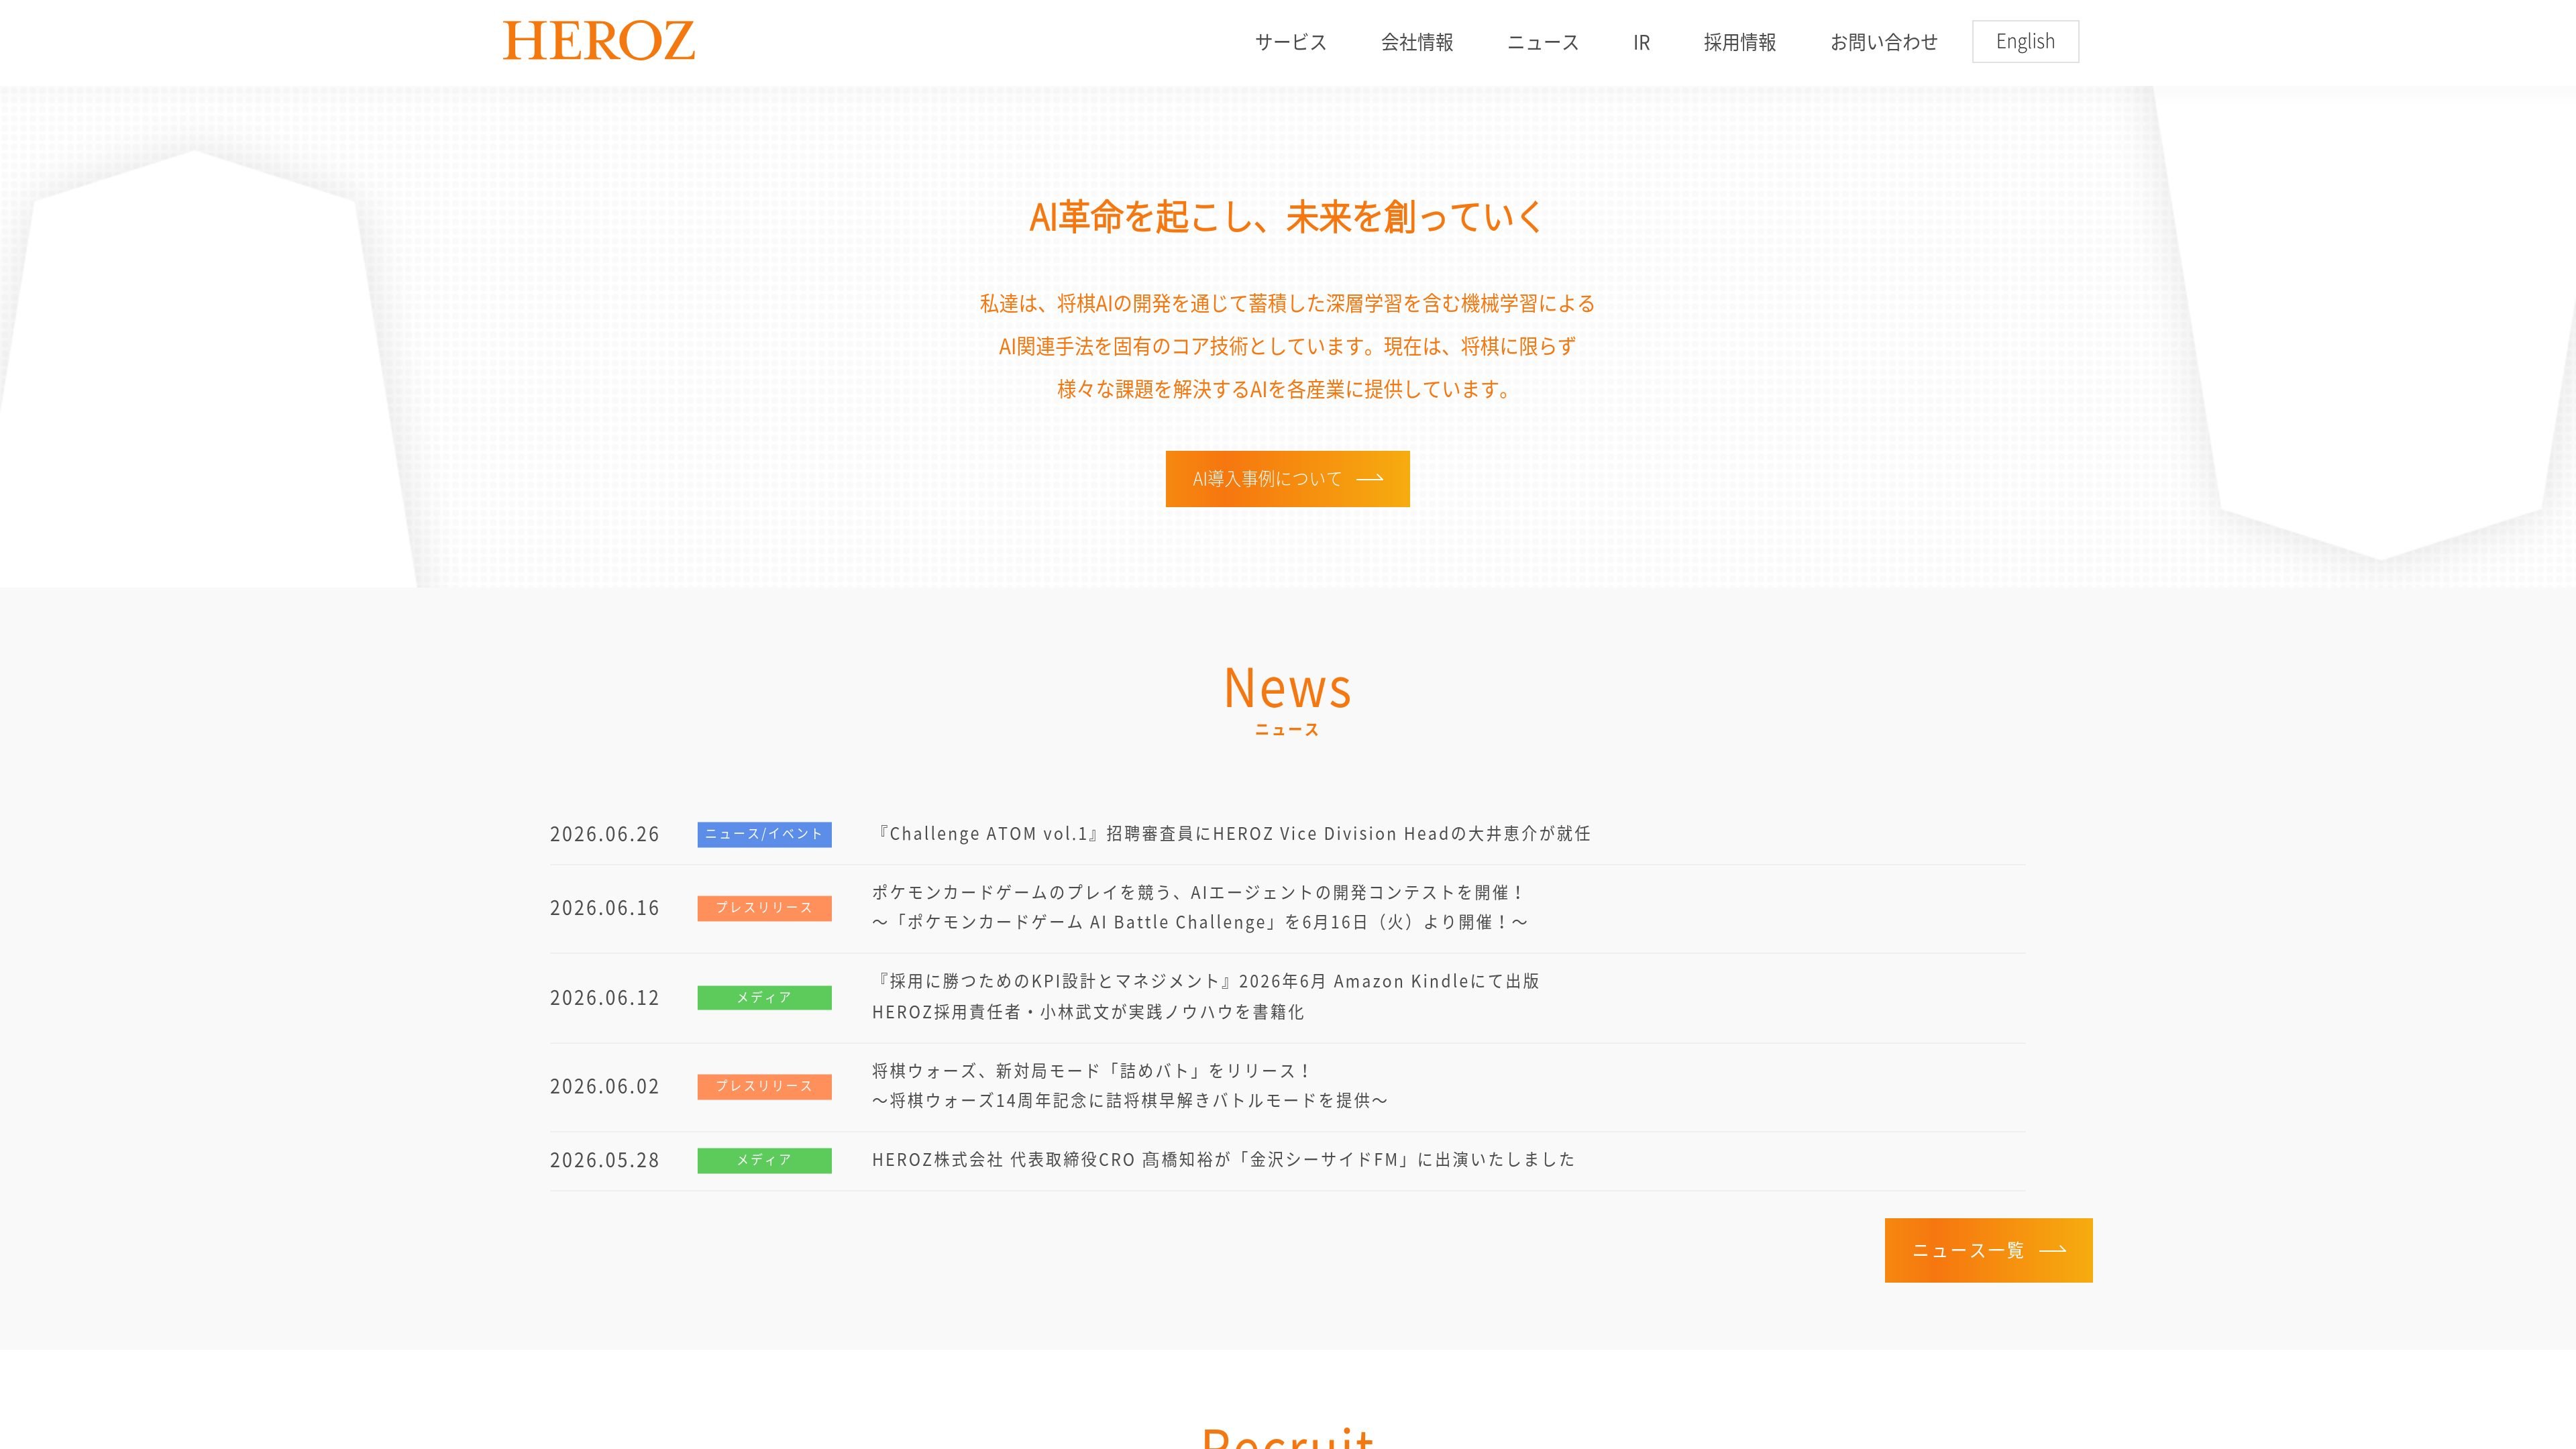Open the KPI設計とマネジメント Kindle article
The image size is (2576, 1449).
pyautogui.click(x=1205, y=996)
